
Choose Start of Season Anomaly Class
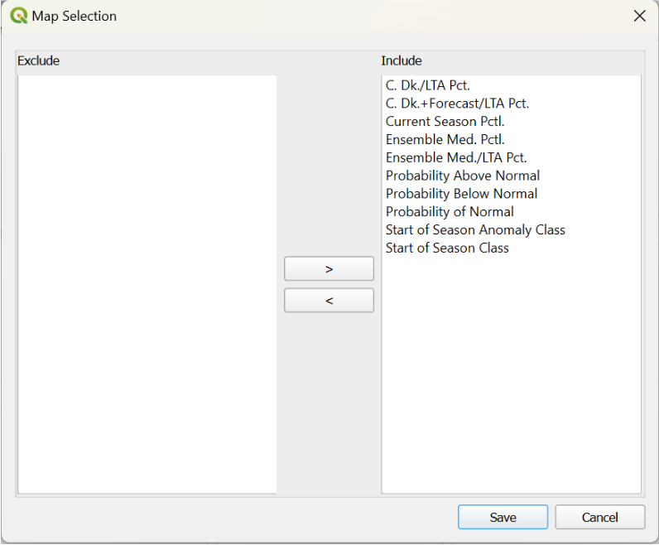click(475, 230)
